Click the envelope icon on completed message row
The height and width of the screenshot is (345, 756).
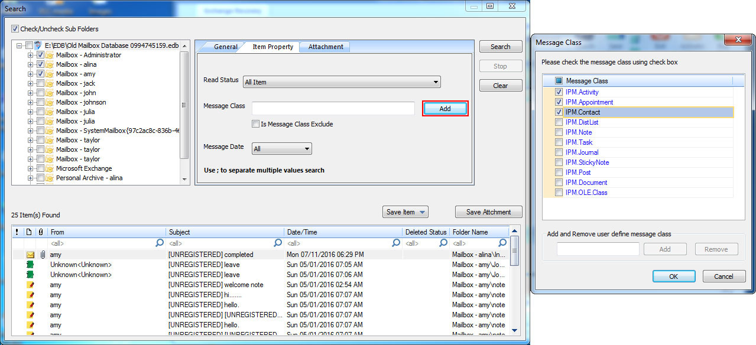click(31, 255)
